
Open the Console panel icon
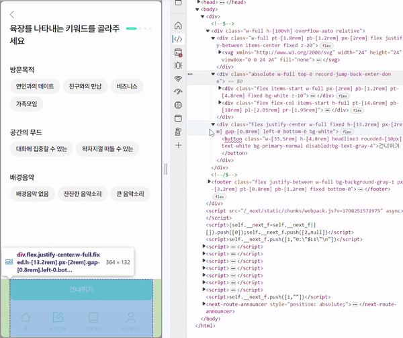[178, 52]
